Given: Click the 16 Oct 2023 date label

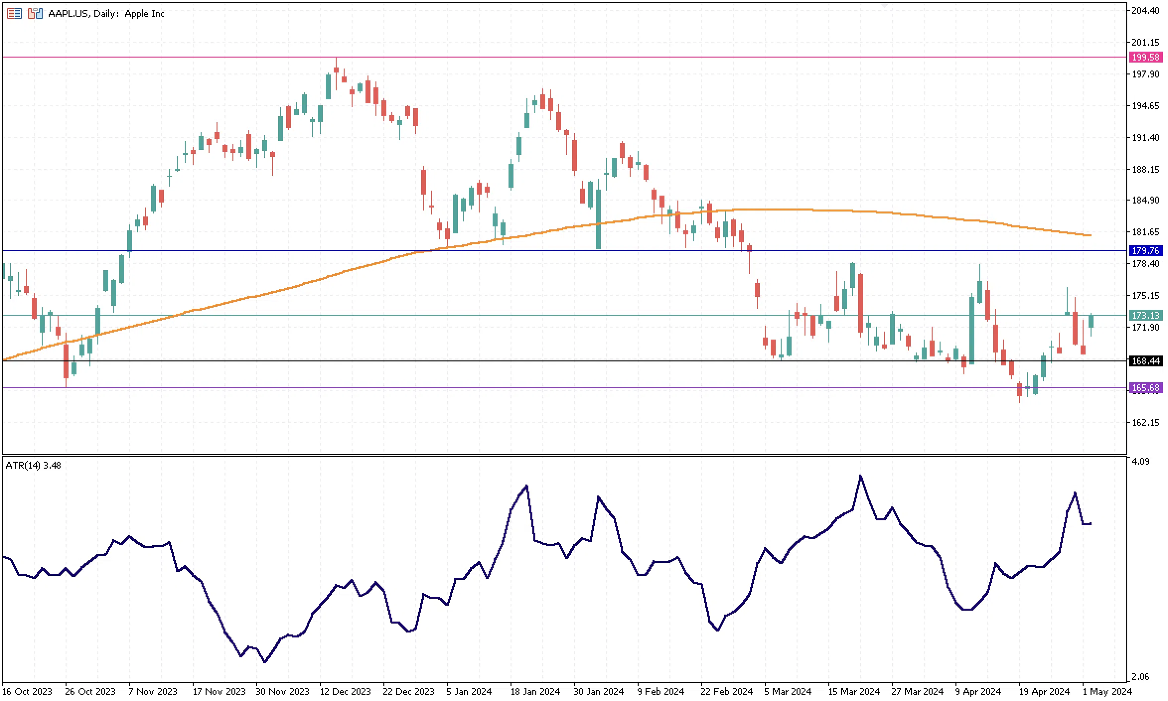Looking at the screenshot, I should pyautogui.click(x=27, y=692).
